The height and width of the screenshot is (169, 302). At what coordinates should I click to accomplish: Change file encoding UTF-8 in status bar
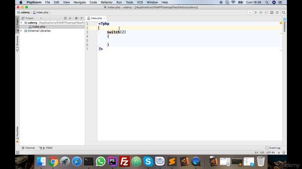pos(270,153)
